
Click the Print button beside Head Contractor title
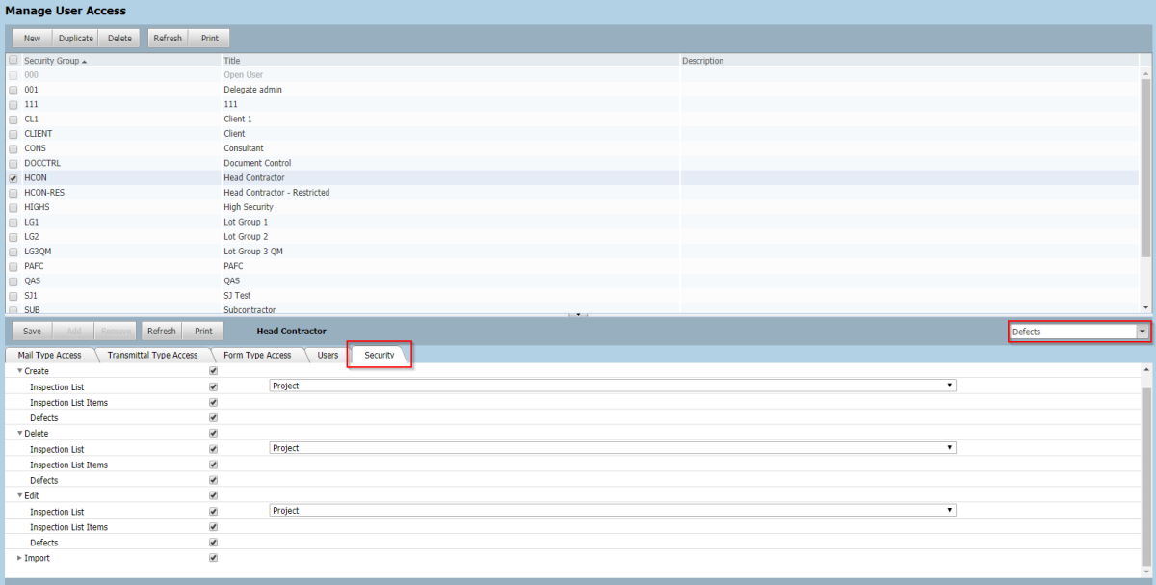pyautogui.click(x=203, y=331)
